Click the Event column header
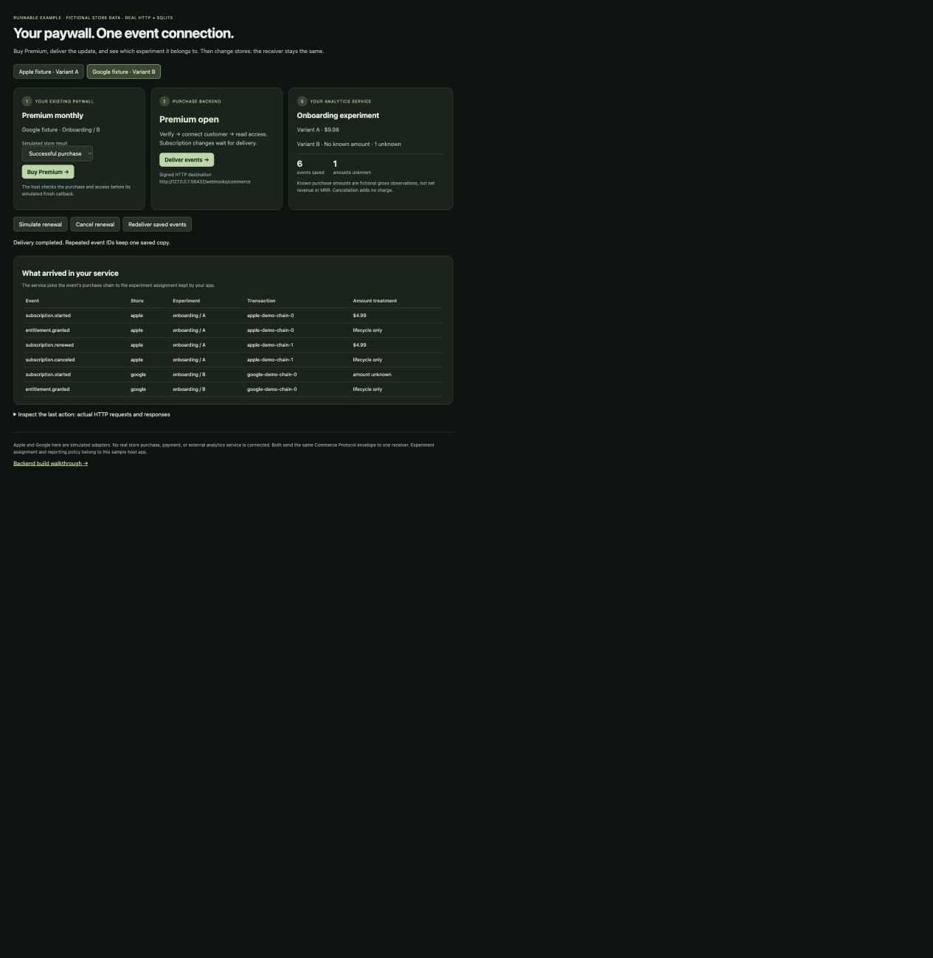 32,301
